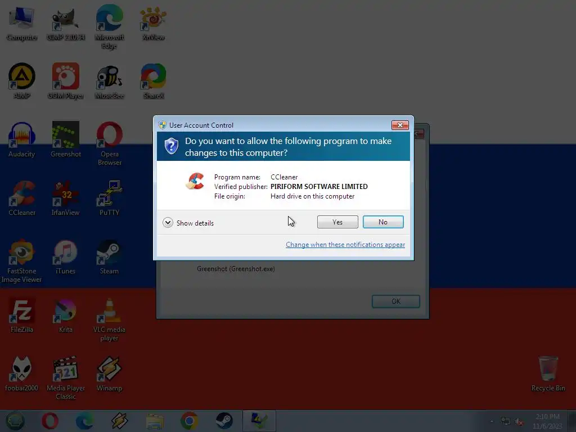
Task: Click the Greenshot (Greenshot.exe) text
Action: coord(236,269)
